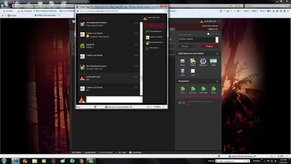Add the Delete template puzzle piece
The image size is (291, 164).
tap(214, 90)
